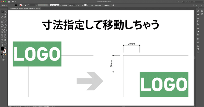Viewport: 204px width, 107px height.
Task: Open the Graphic Styles panel
Action: [198, 42]
